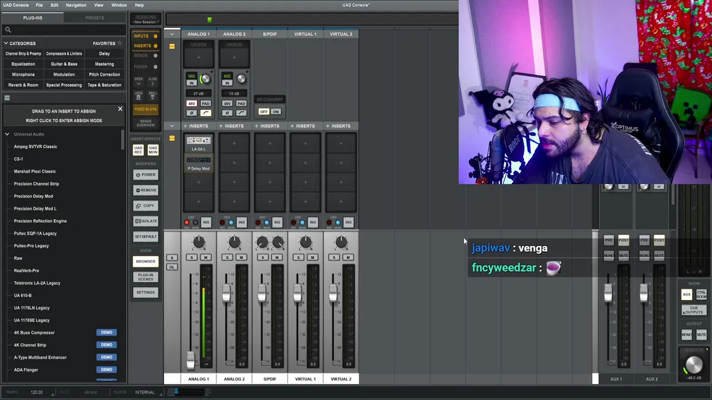Set SR Convert to ON
The image size is (712, 400).
pyautogui.click(x=275, y=112)
